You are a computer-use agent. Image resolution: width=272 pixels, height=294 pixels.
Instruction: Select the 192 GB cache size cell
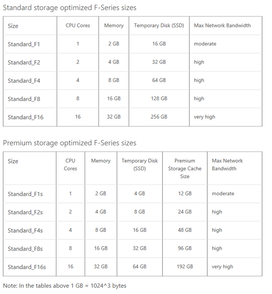pos(185,266)
